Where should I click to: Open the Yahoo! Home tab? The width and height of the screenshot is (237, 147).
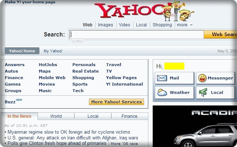click(22, 51)
